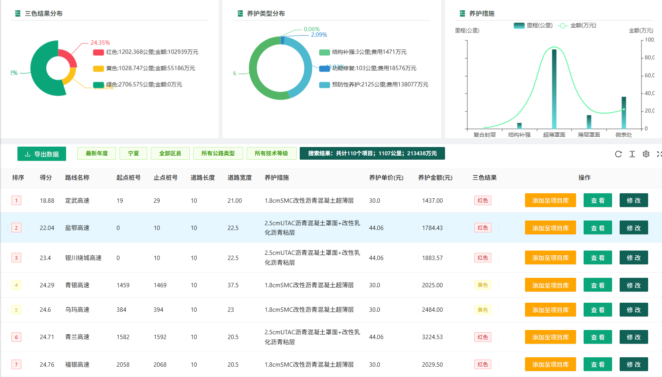Screen dimensions: 662x377
Task: Toggle the 绿色 legend swatch
Action: coord(99,85)
